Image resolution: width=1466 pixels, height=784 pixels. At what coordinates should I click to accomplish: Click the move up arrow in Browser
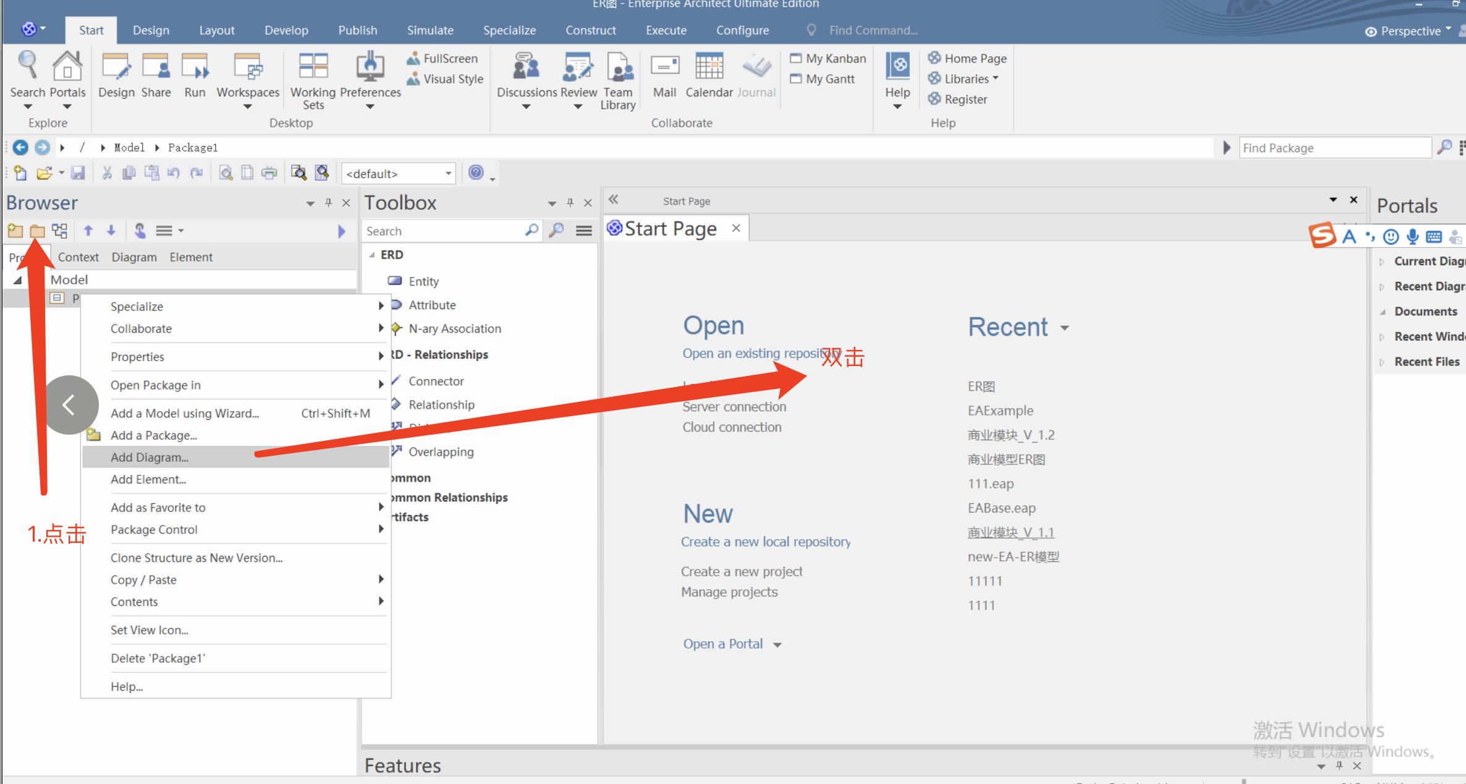click(88, 231)
